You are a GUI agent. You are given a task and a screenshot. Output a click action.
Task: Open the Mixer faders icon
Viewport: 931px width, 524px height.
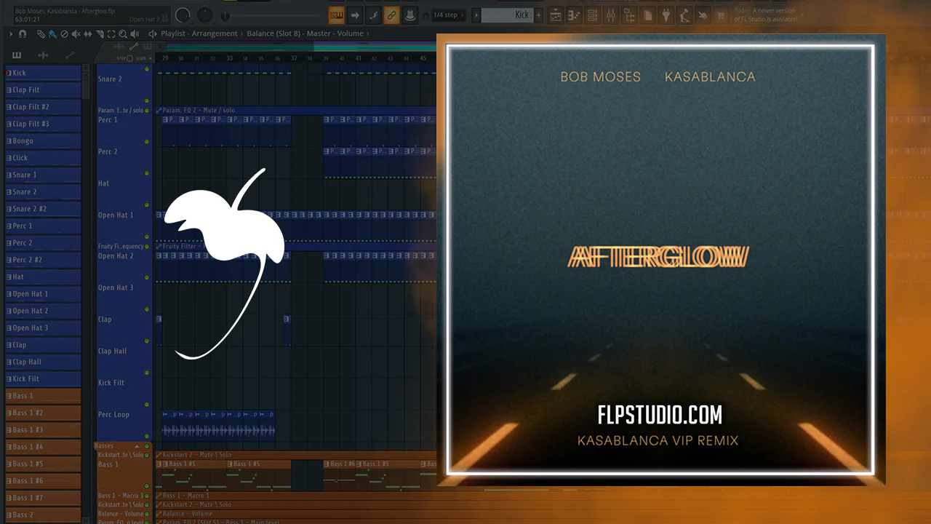point(611,15)
